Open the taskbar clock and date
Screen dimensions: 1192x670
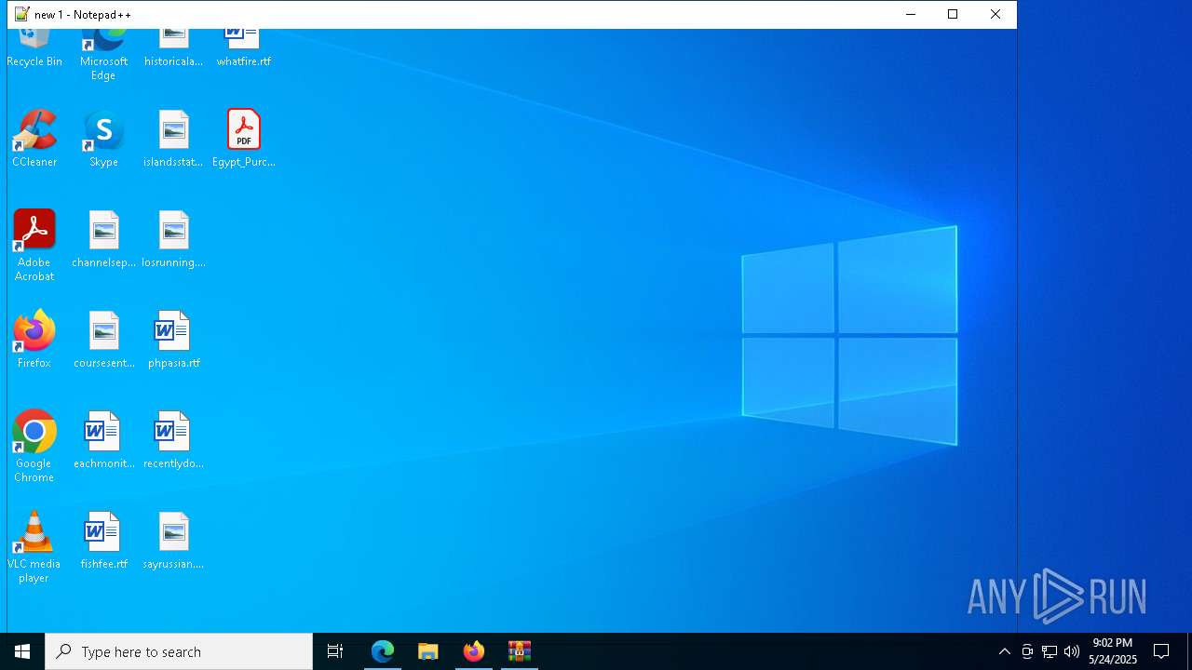pos(1113,651)
